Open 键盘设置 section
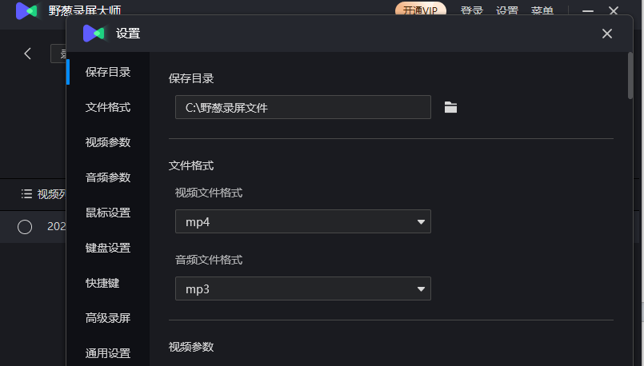The image size is (644, 366). [108, 248]
